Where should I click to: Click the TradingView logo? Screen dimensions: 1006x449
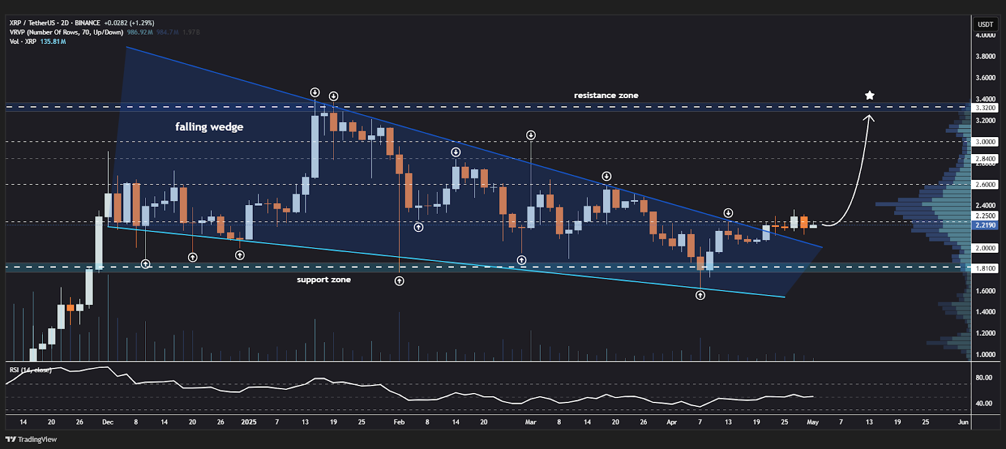coord(31,440)
